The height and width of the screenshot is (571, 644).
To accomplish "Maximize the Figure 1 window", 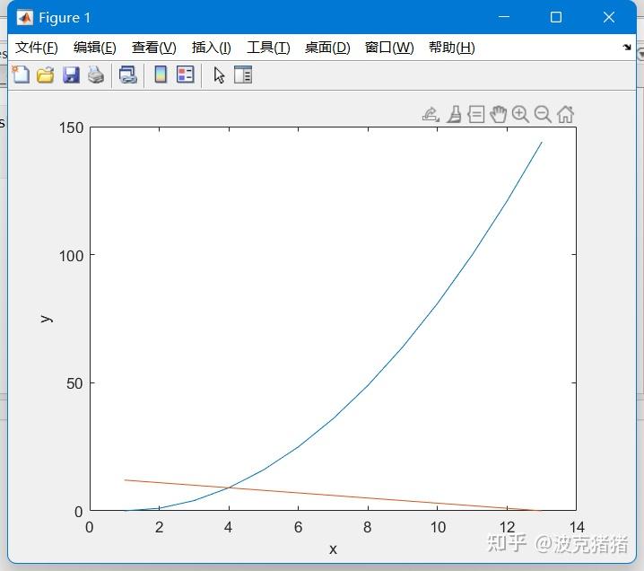I will pyautogui.click(x=556, y=17).
